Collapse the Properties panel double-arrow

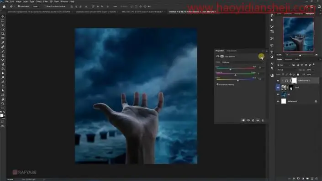coord(263,51)
